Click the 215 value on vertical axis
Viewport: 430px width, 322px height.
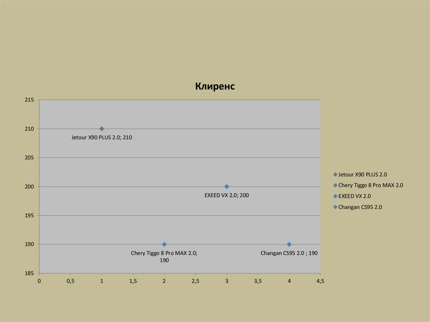click(x=29, y=100)
